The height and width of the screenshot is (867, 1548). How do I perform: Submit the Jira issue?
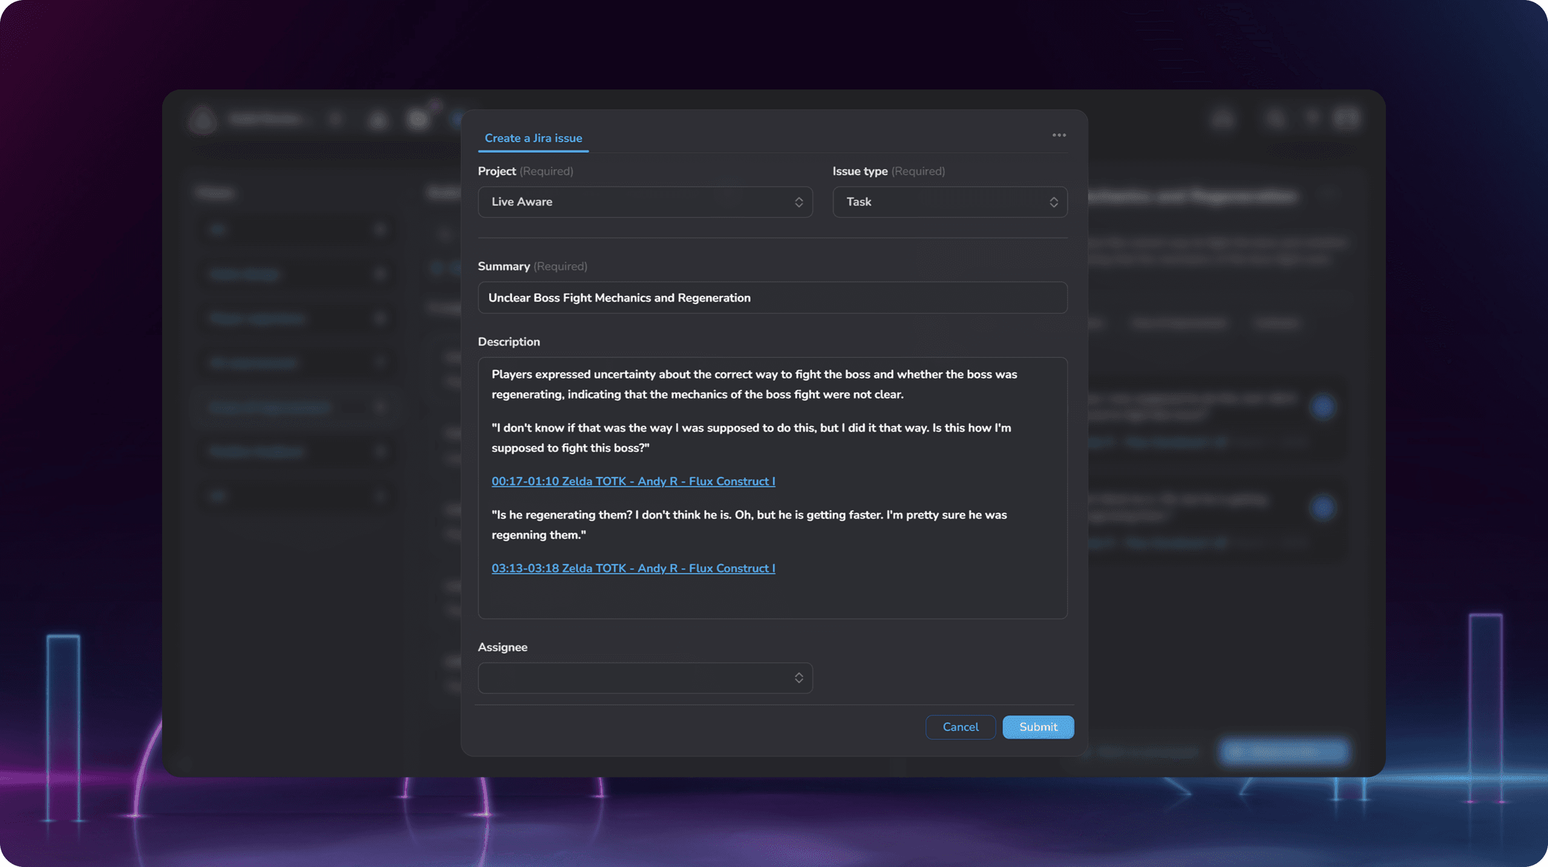pos(1038,727)
